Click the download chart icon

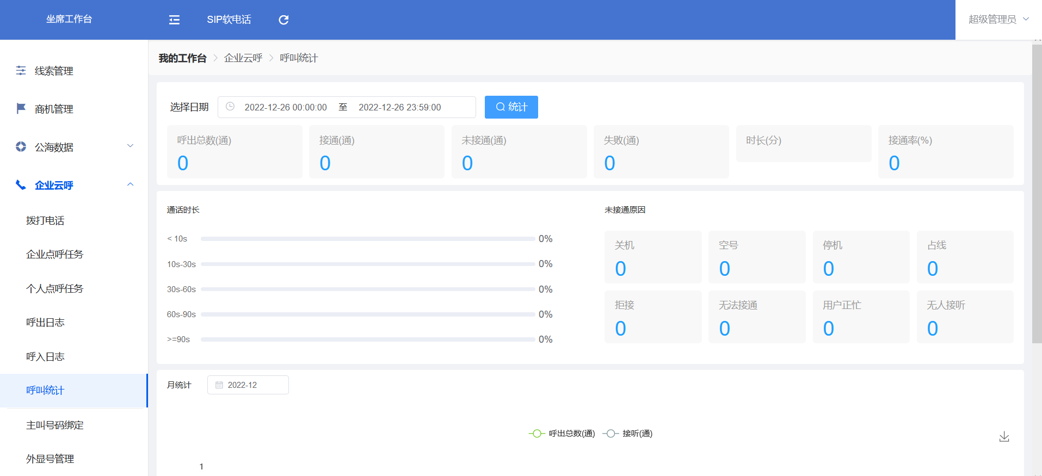(1004, 437)
